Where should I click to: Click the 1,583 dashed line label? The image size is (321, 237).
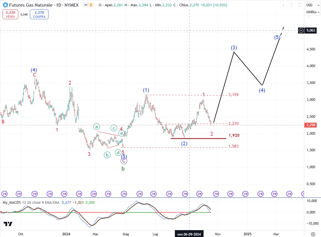(x=233, y=146)
